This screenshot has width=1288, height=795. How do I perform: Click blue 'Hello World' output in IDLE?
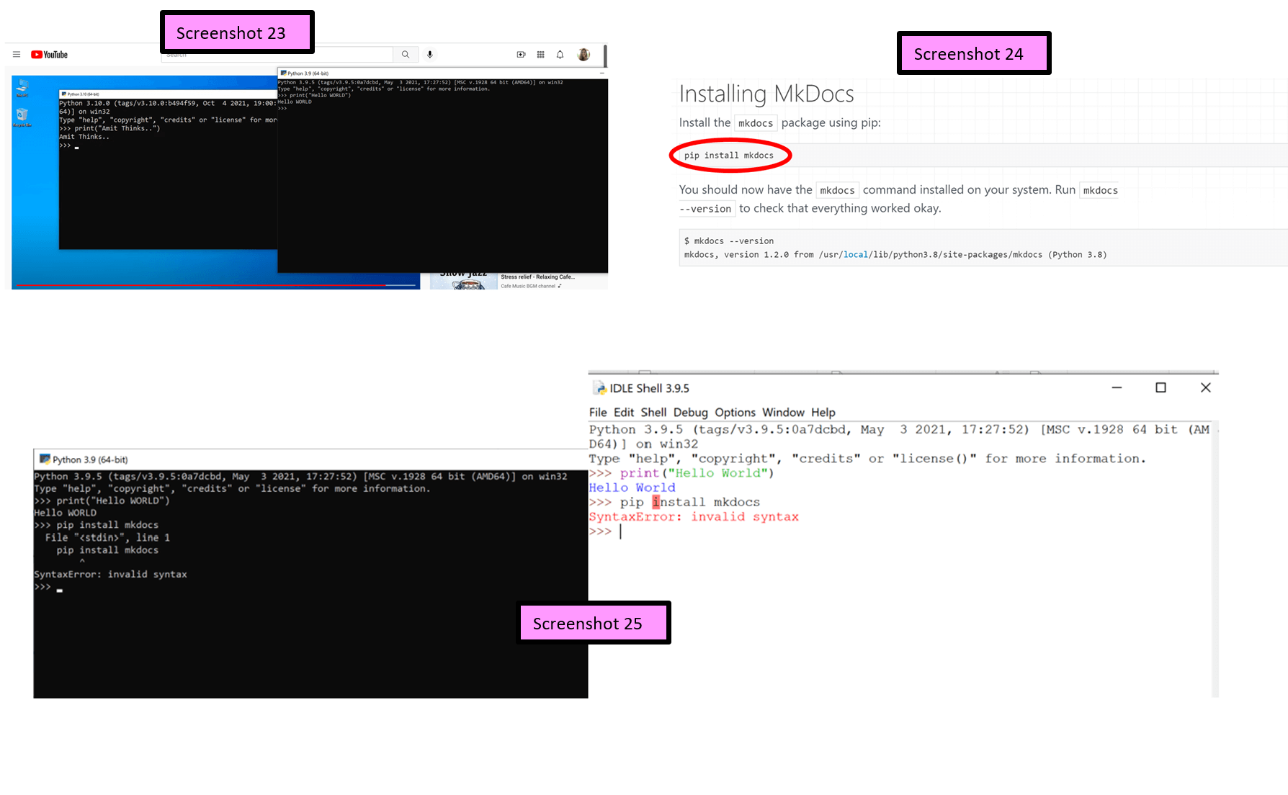coord(632,488)
